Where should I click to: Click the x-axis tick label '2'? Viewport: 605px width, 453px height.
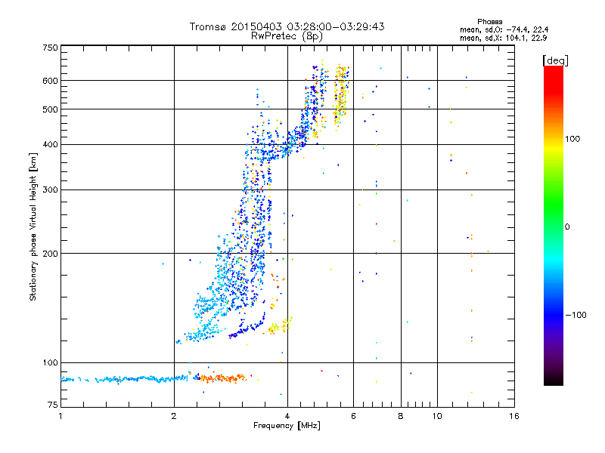(x=174, y=416)
